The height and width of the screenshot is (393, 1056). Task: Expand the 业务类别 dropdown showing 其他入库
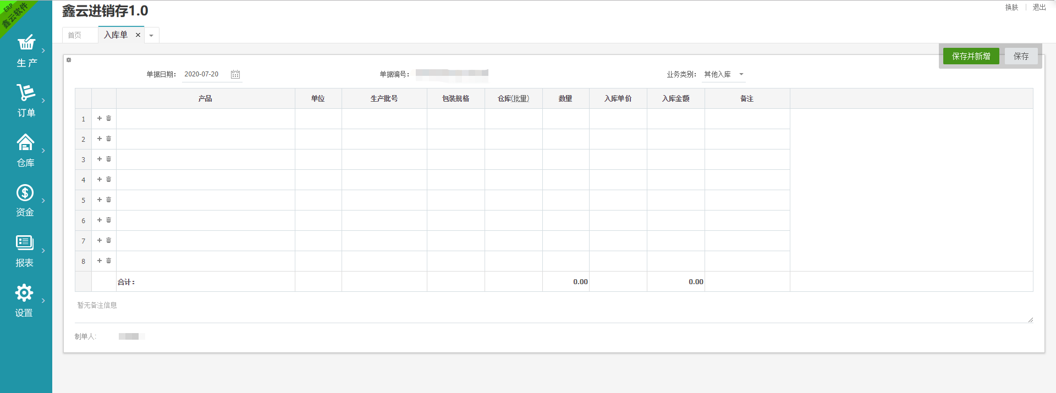[741, 74]
